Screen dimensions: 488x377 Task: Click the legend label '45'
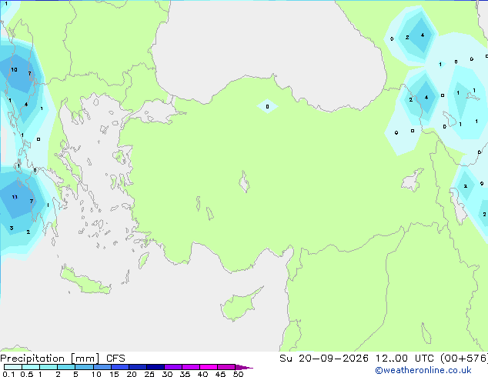pyautogui.click(x=220, y=374)
